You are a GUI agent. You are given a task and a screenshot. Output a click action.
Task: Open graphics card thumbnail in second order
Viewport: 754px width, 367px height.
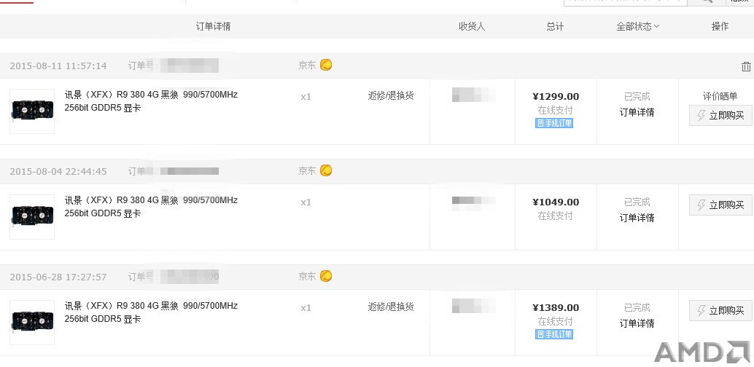click(x=32, y=217)
